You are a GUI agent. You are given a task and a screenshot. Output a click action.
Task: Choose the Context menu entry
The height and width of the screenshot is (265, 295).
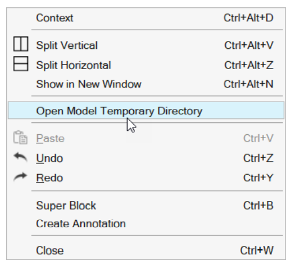click(55, 18)
